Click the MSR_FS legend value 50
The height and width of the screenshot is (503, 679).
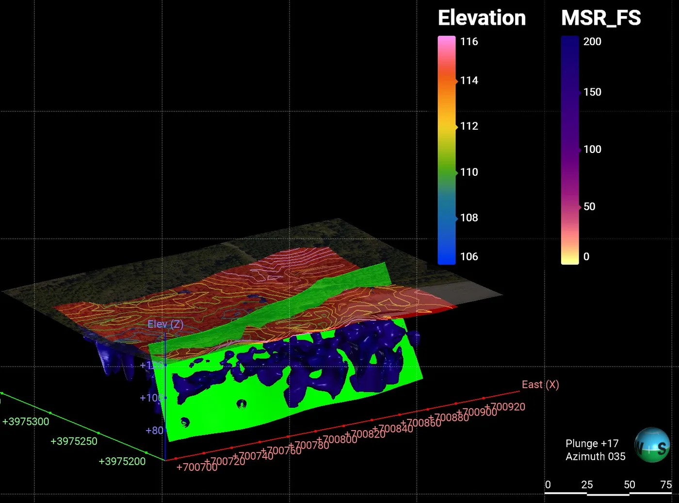click(x=589, y=207)
